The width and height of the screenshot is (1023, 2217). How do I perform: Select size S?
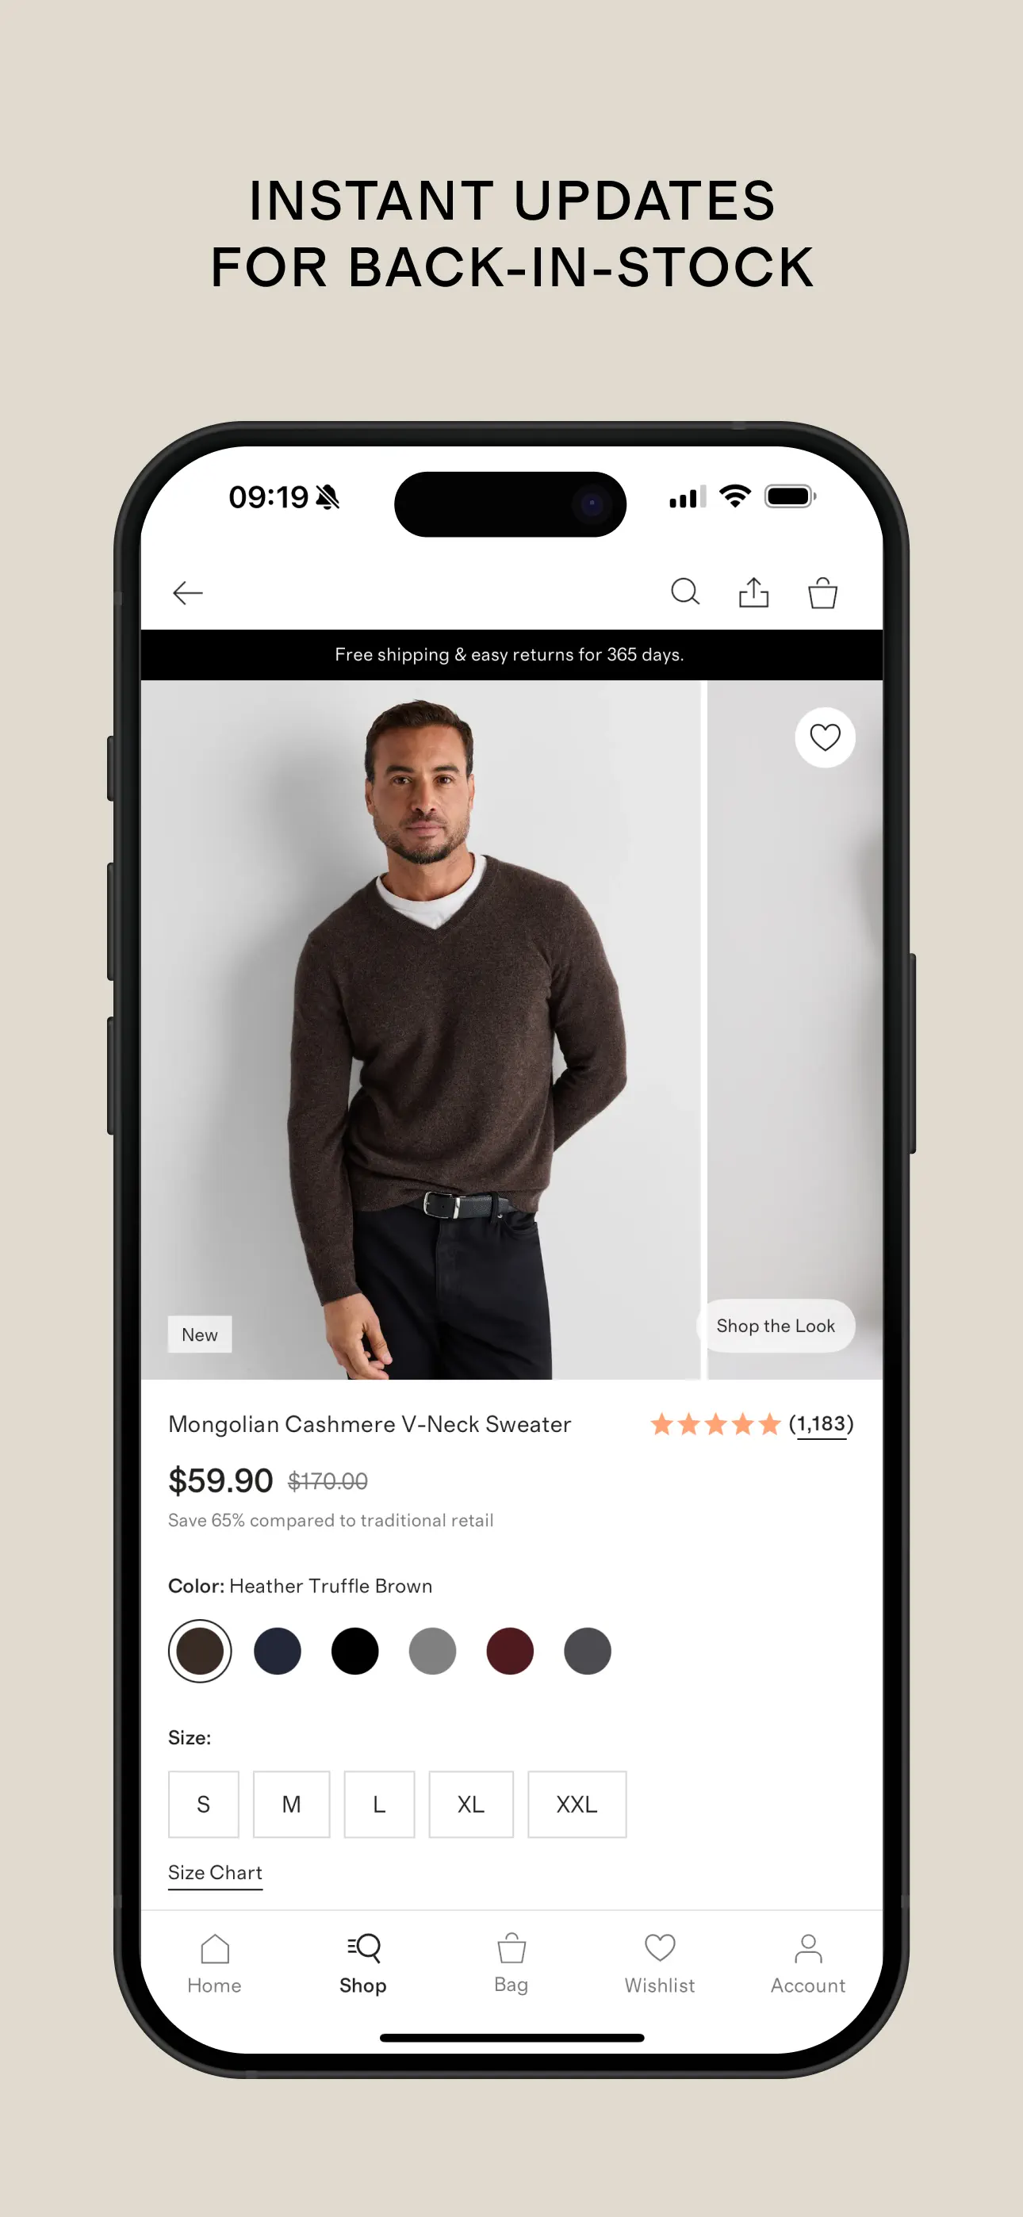coord(203,1804)
